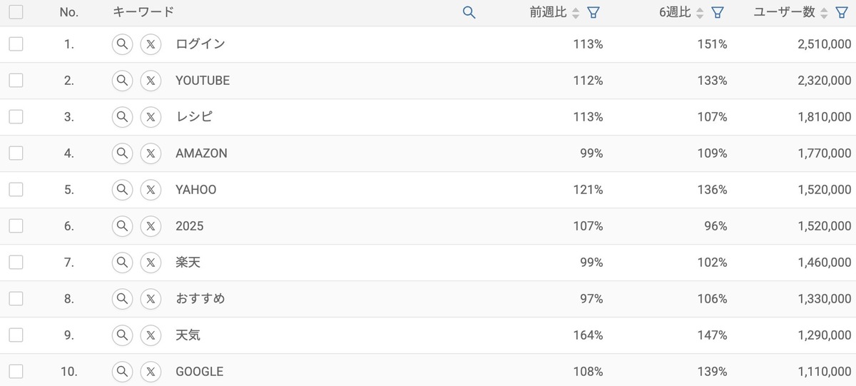Image resolution: width=856 pixels, height=386 pixels.
Task: Search the YAHOO keyword via magnifier icon
Action: [x=123, y=190]
